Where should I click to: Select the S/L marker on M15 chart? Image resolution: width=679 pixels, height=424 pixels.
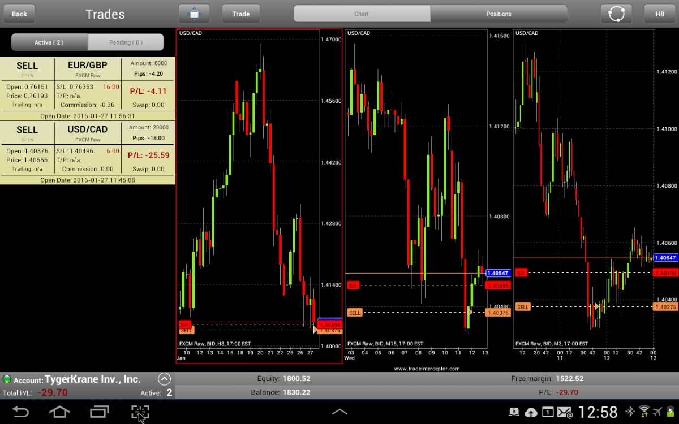coord(353,285)
